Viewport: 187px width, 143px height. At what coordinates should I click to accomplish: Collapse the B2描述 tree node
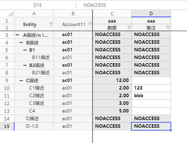coord(25,65)
